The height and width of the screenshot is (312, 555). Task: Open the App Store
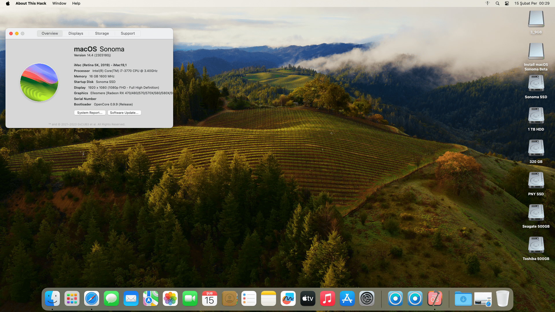(x=347, y=298)
